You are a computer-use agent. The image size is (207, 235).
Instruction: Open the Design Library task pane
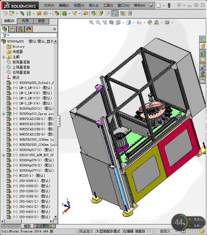[x=203, y=53]
